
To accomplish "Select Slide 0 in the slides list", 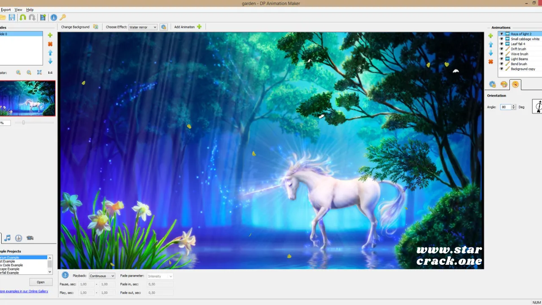I will (21, 34).
